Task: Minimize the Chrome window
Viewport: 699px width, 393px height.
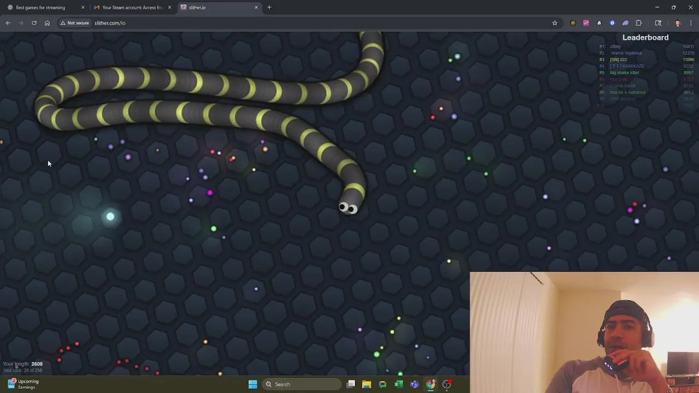Action: coord(657,8)
